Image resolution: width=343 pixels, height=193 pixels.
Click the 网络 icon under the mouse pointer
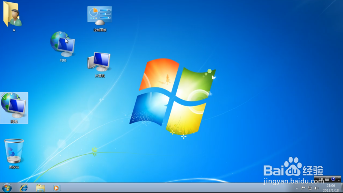63,46
